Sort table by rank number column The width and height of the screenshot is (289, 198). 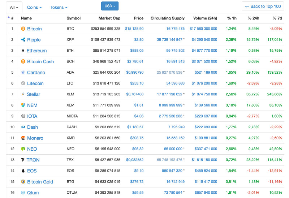[12, 18]
